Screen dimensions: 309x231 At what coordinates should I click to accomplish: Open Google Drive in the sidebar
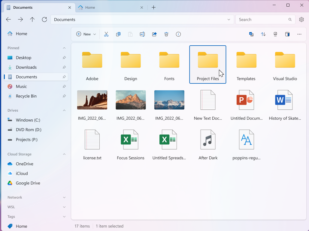36,183
